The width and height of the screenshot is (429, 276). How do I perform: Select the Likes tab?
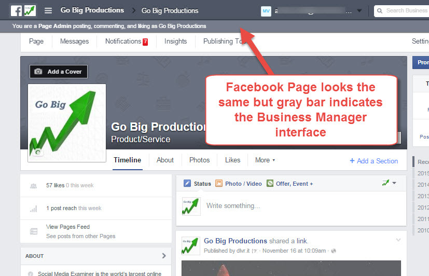232,160
